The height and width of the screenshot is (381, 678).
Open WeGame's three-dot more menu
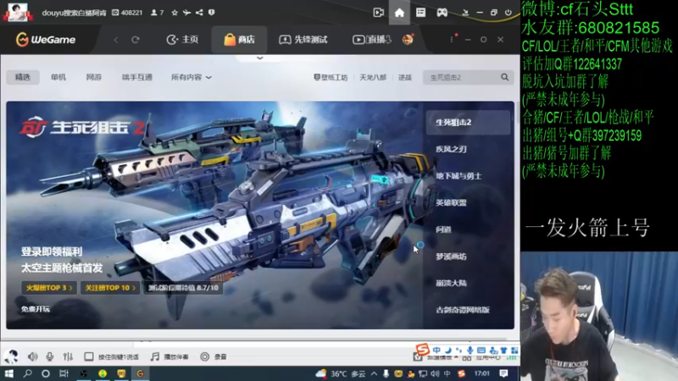tap(452, 39)
